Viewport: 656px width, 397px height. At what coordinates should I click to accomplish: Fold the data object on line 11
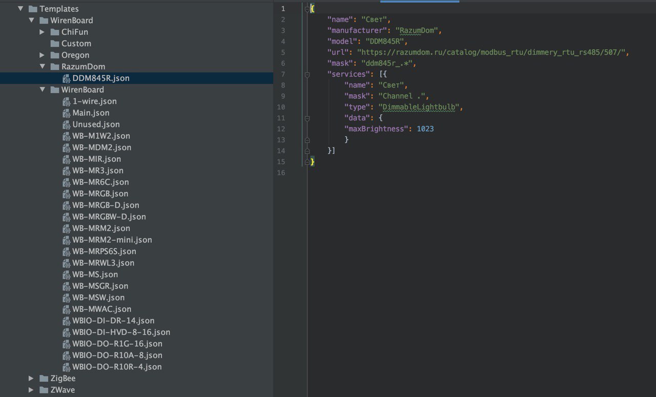pos(307,118)
